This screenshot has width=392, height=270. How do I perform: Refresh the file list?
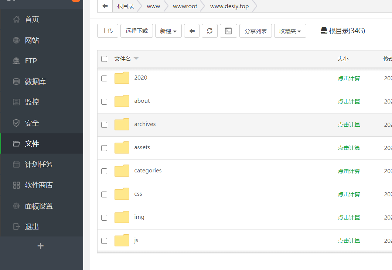(210, 31)
